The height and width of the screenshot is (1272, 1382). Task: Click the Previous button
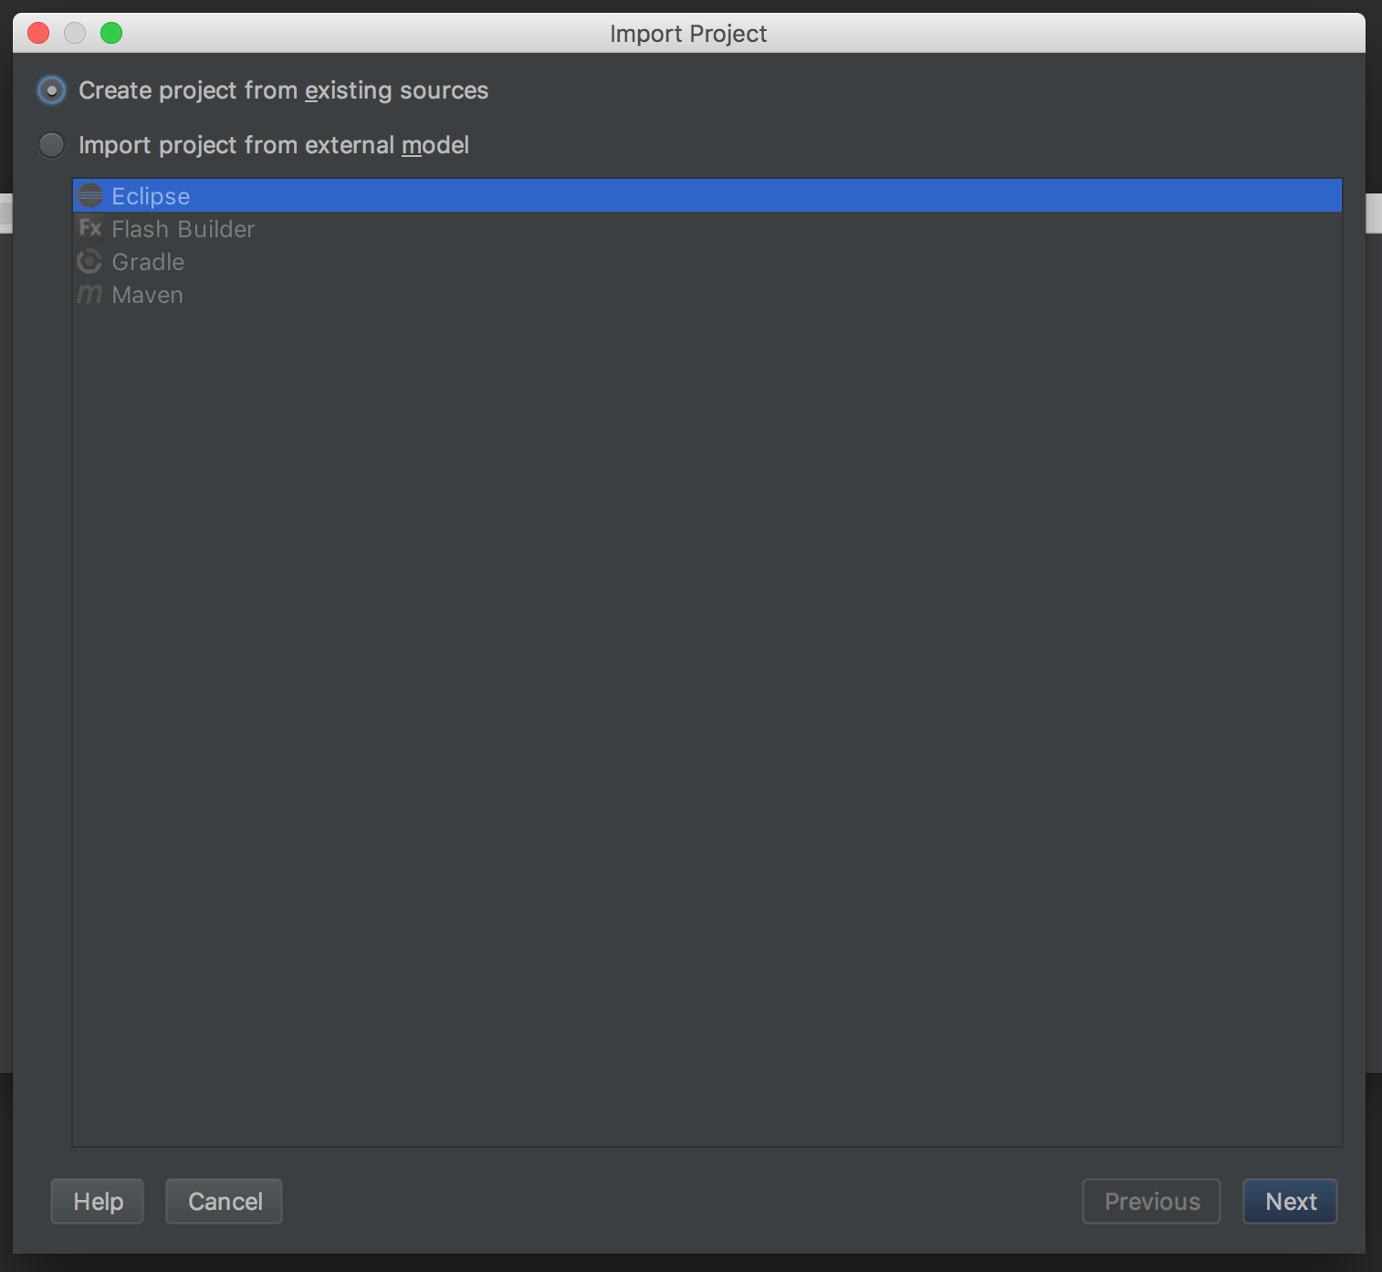coord(1151,1201)
